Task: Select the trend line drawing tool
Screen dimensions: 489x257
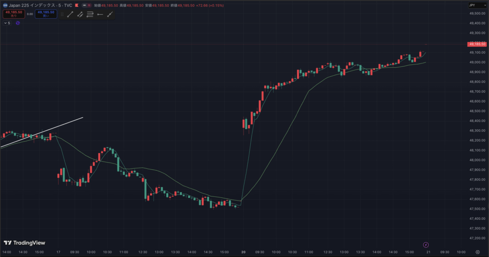Action: (x=70, y=14)
